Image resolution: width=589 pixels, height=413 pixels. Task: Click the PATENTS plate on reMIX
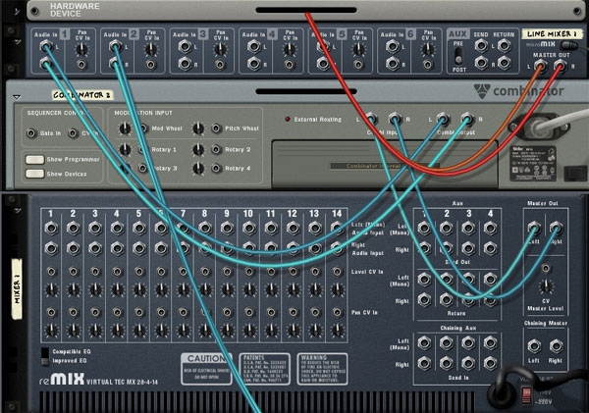click(x=264, y=369)
